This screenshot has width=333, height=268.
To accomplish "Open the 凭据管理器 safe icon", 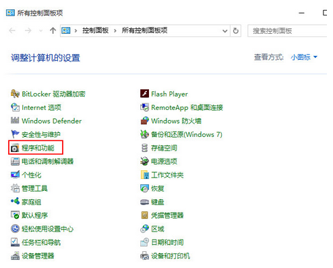I will pyautogui.click(x=144, y=215).
